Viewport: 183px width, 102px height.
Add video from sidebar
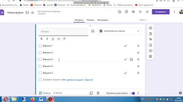click(x=150, y=51)
